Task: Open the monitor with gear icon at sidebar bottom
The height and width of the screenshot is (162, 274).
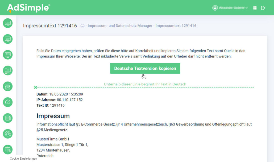Action: [8, 149]
